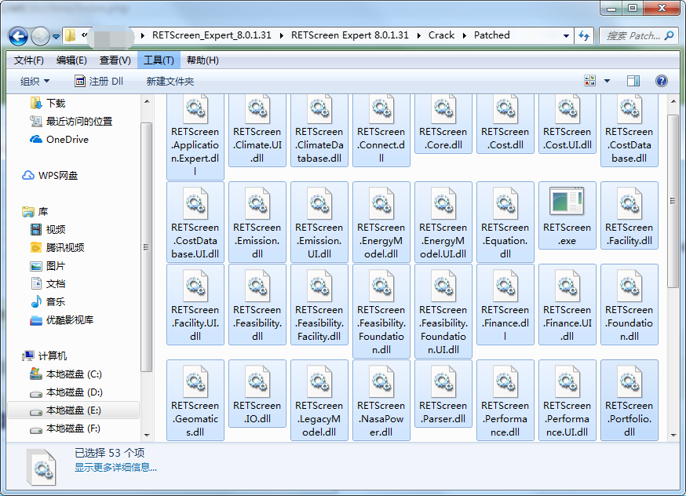The image size is (686, 496).
Task: Select RETScreen.CostDatabase.UI.dll file
Action: click(x=195, y=222)
